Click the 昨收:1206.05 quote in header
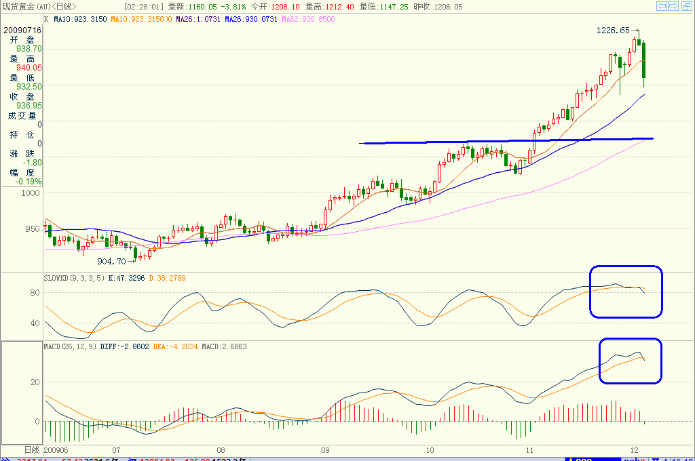Image resolution: width=695 pixels, height=461 pixels. pyautogui.click(x=438, y=7)
